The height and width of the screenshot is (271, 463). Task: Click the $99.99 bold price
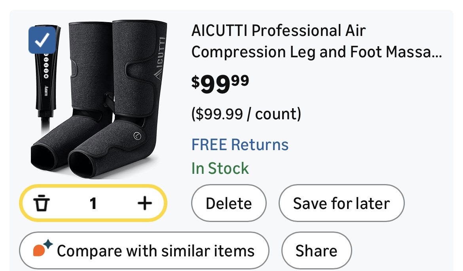[x=220, y=83]
